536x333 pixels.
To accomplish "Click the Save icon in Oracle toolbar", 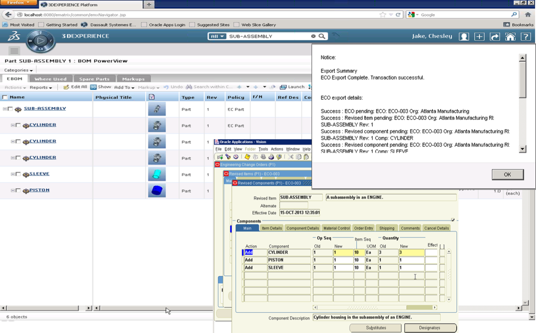I will point(247,156).
